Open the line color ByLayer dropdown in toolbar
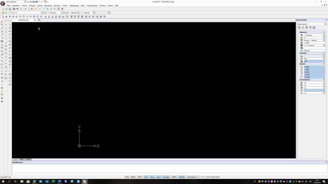 [x=62, y=13]
